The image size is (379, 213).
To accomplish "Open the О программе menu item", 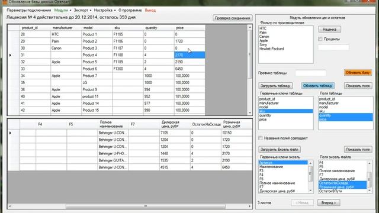I will [x=130, y=11].
